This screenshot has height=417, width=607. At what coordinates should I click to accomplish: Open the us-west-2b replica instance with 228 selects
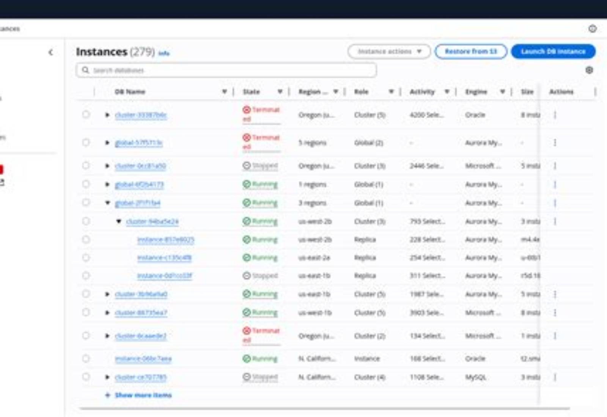(165, 240)
